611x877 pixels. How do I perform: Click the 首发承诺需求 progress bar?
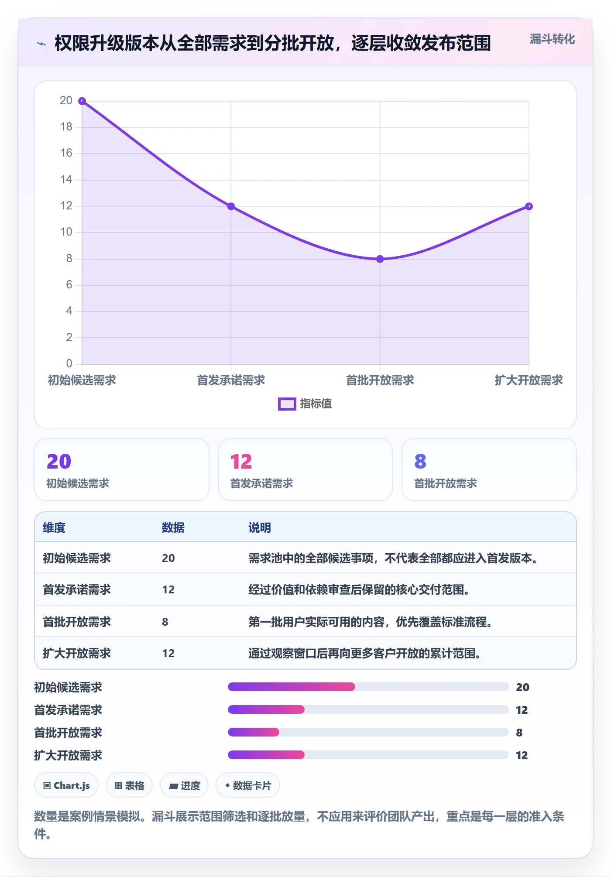(x=368, y=709)
